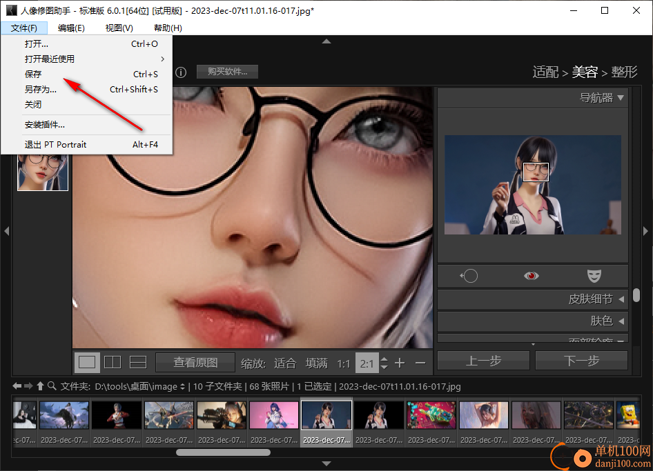653x471 pixels.
Task: Select the red-eye removal tool
Action: [531, 276]
